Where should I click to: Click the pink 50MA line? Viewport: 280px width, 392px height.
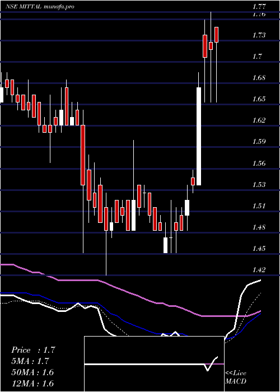130,294
